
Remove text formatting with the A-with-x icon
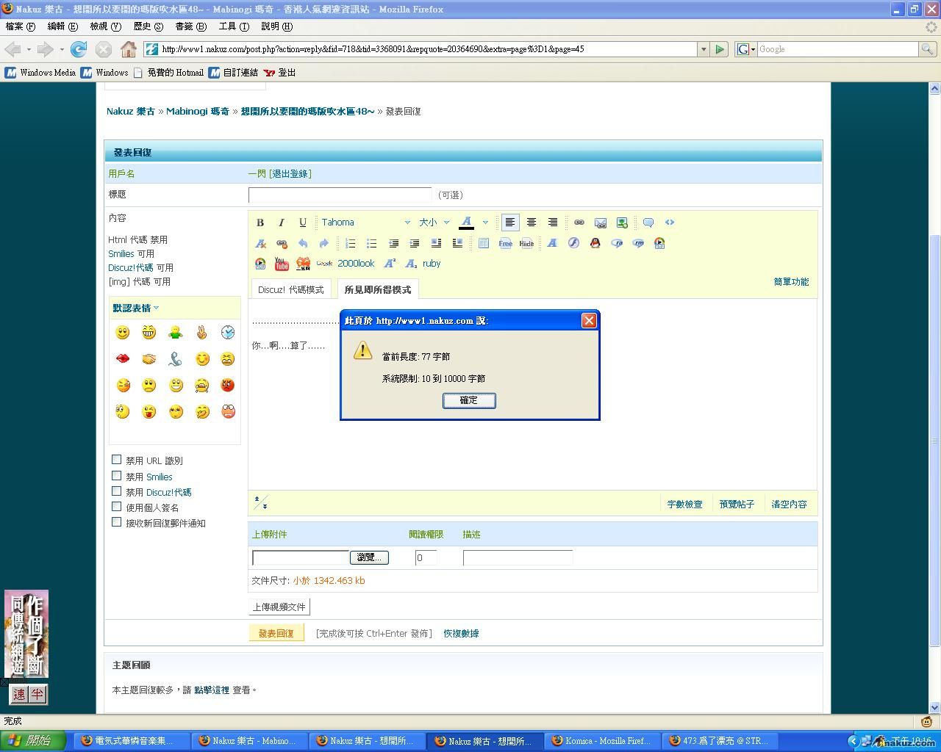[260, 243]
